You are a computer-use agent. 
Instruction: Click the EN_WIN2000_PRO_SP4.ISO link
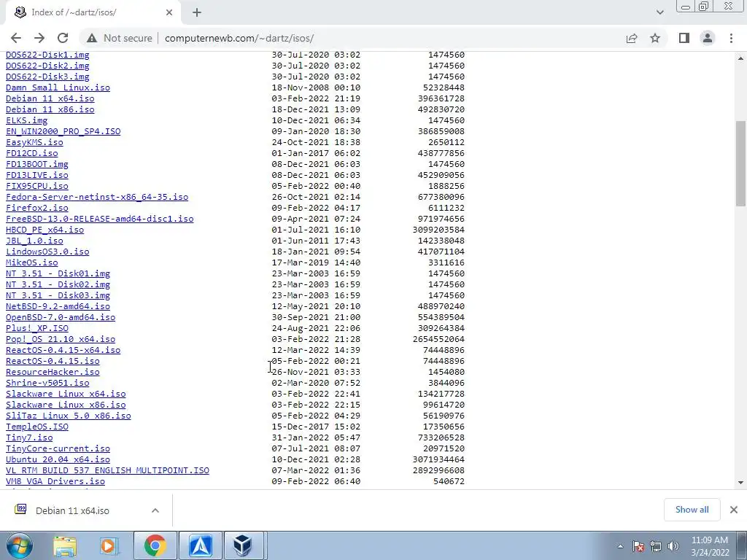click(63, 131)
